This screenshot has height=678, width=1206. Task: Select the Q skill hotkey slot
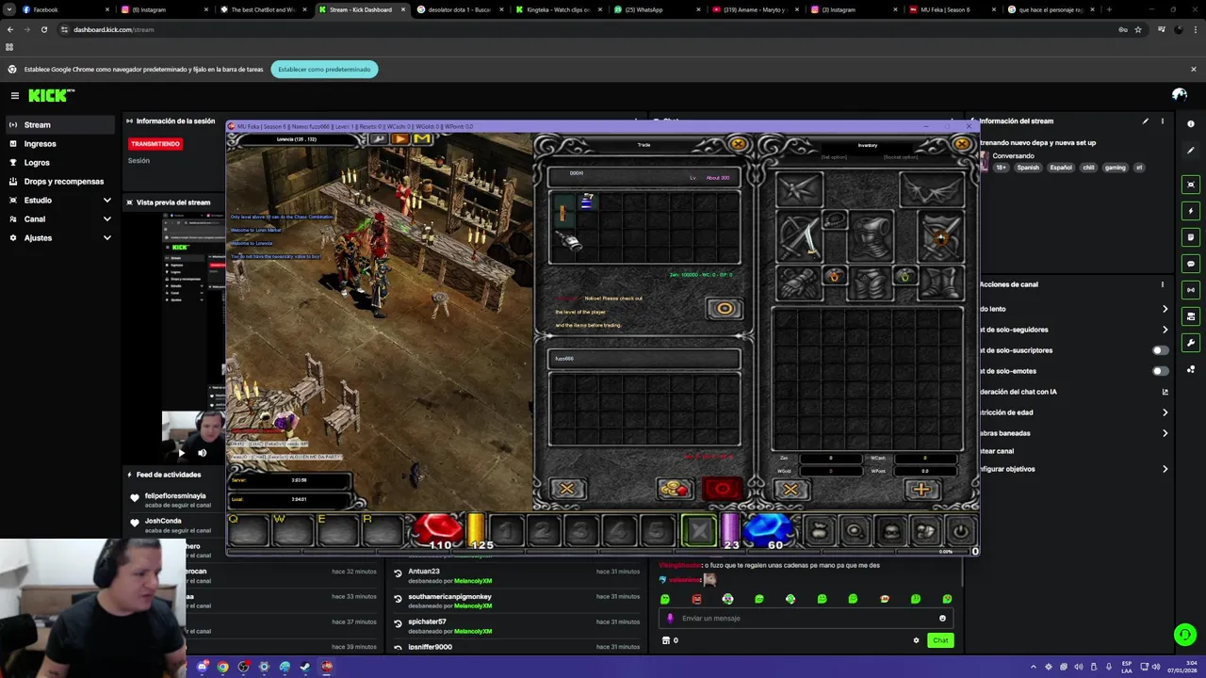tap(248, 531)
